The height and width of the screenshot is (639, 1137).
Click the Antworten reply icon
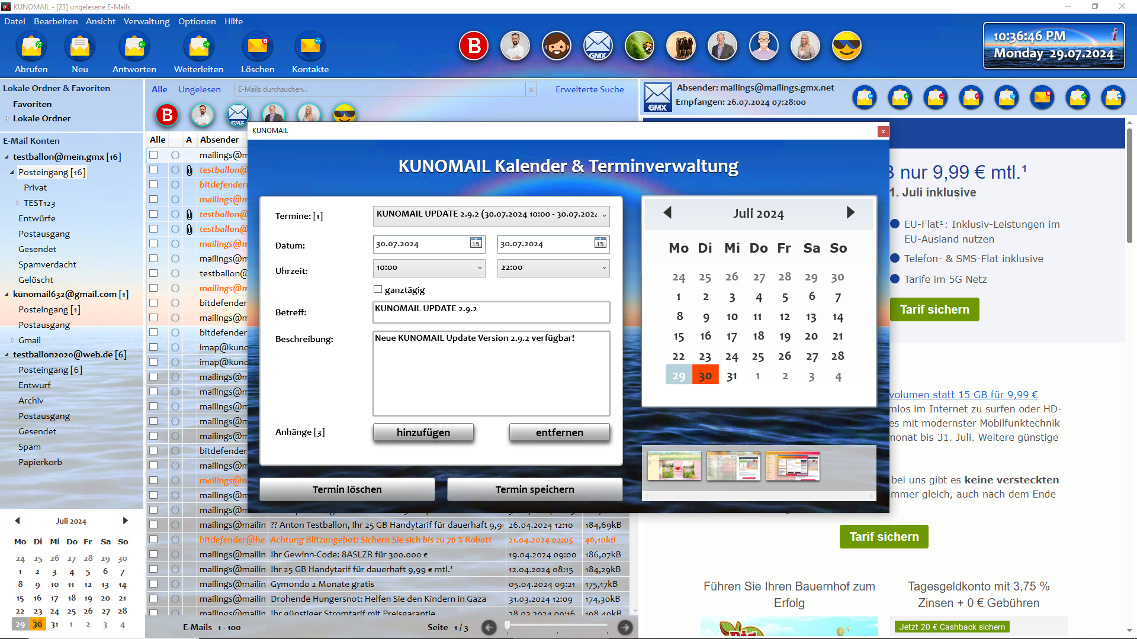[x=134, y=47]
